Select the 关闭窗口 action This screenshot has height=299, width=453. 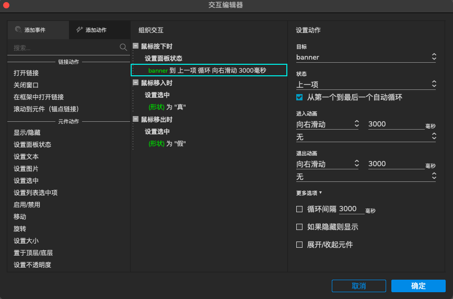[26, 85]
